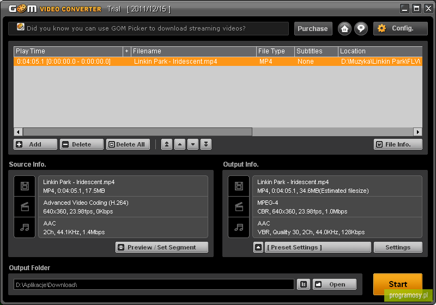The height and width of the screenshot is (305, 436).
Task: Click the file list's right scroll arrow
Action: (x=417, y=132)
